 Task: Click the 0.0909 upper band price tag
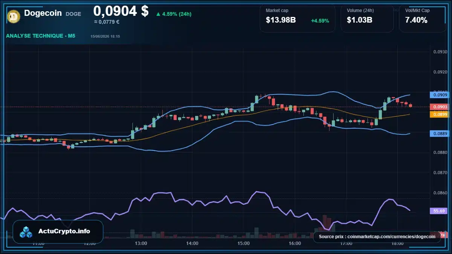[439, 95]
